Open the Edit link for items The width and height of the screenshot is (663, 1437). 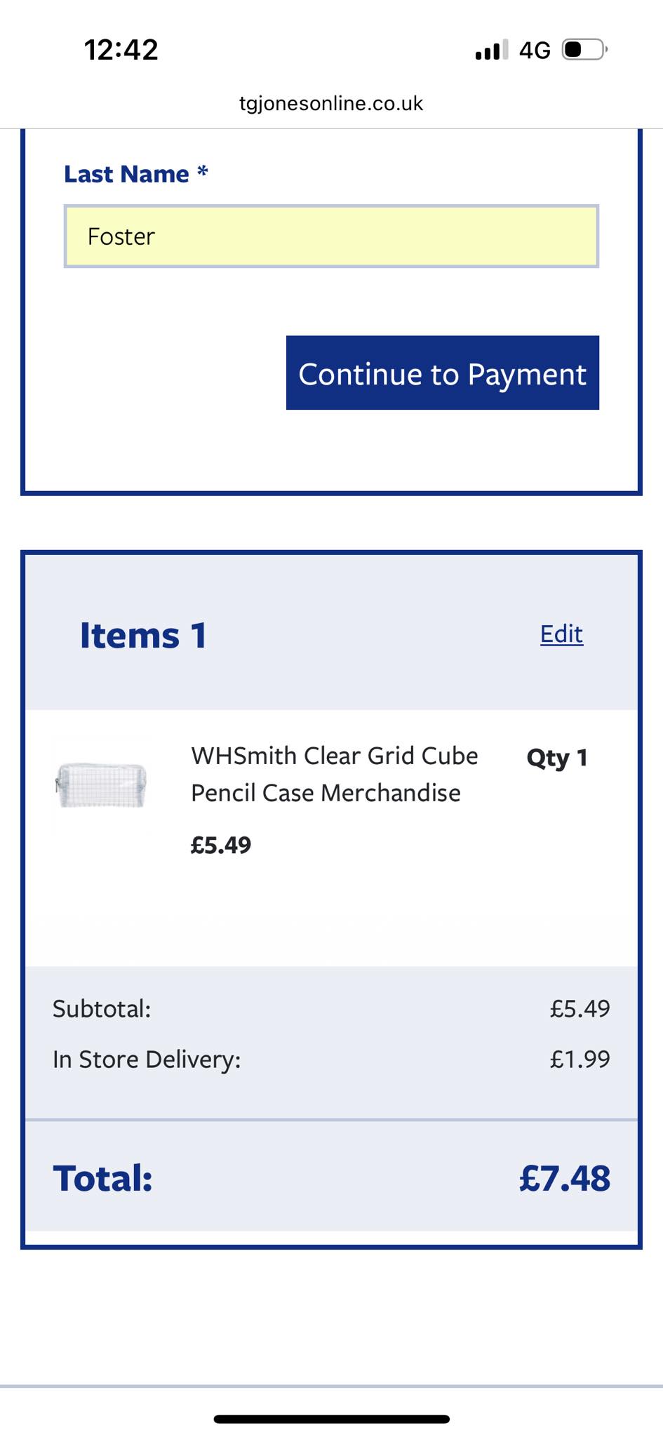pos(561,634)
